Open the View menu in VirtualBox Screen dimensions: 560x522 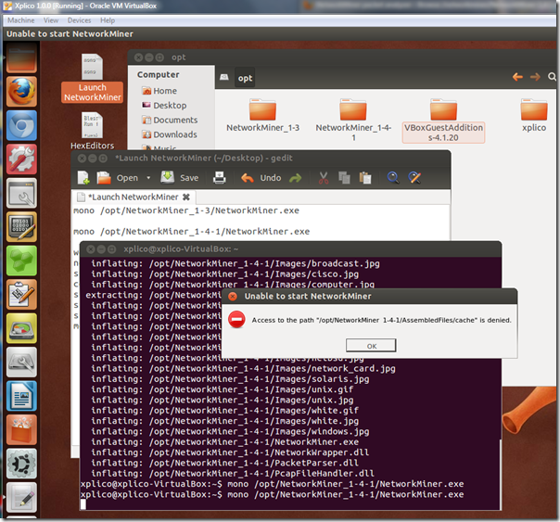(51, 20)
